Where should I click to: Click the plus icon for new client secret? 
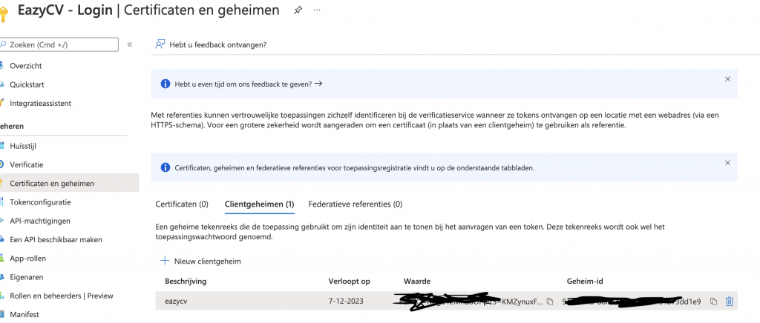point(165,261)
